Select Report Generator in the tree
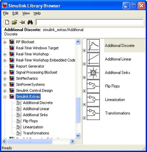The height and width of the screenshot is (152, 147). click(x=30, y=66)
